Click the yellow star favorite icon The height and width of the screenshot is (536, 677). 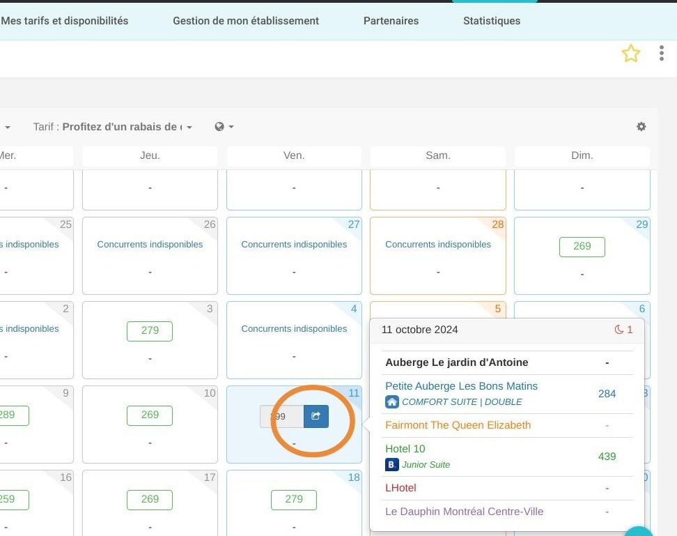(630, 54)
